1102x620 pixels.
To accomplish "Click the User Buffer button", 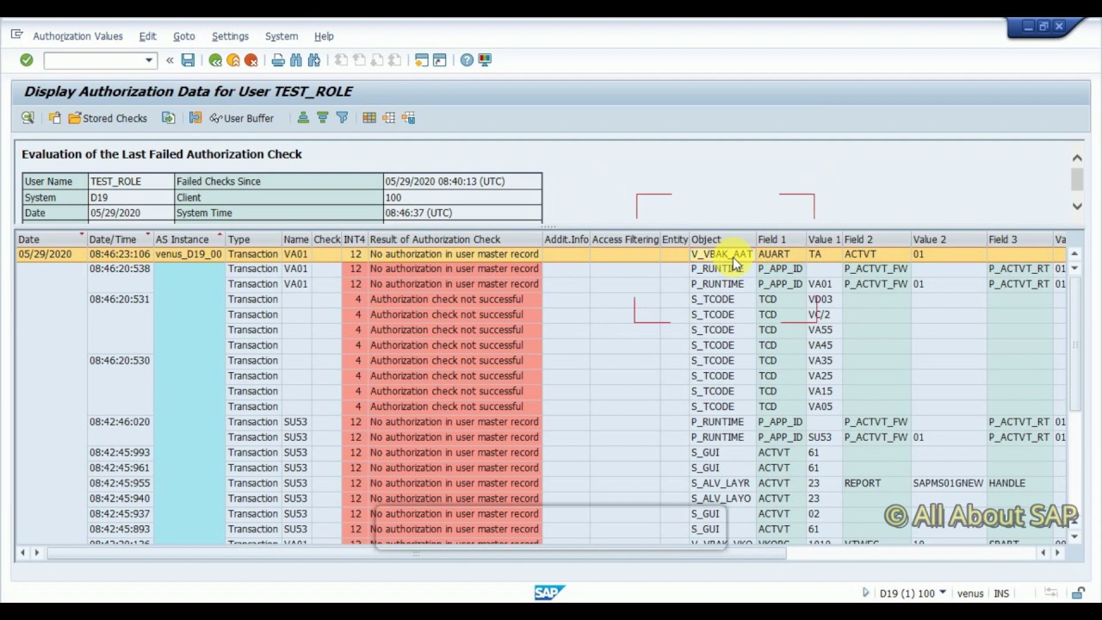I will [x=241, y=118].
